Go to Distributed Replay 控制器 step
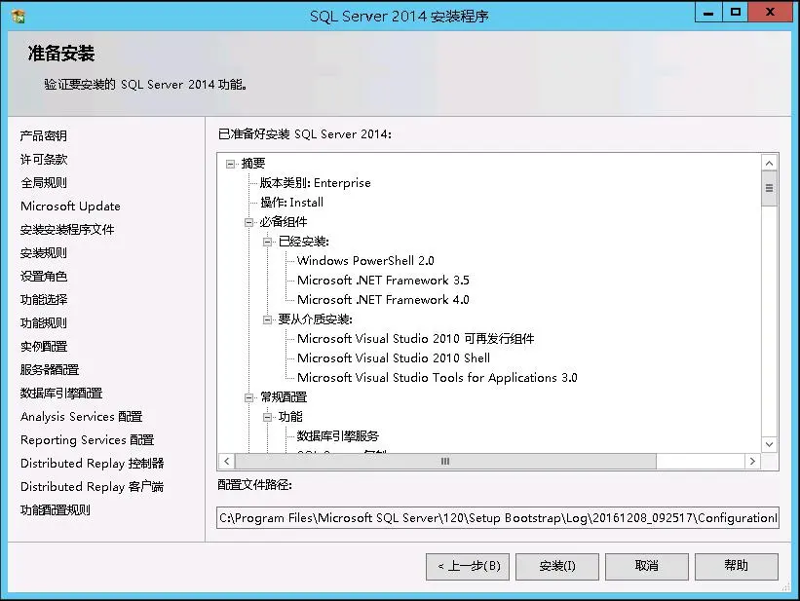Screen dimensions: 800x601 coord(92,464)
